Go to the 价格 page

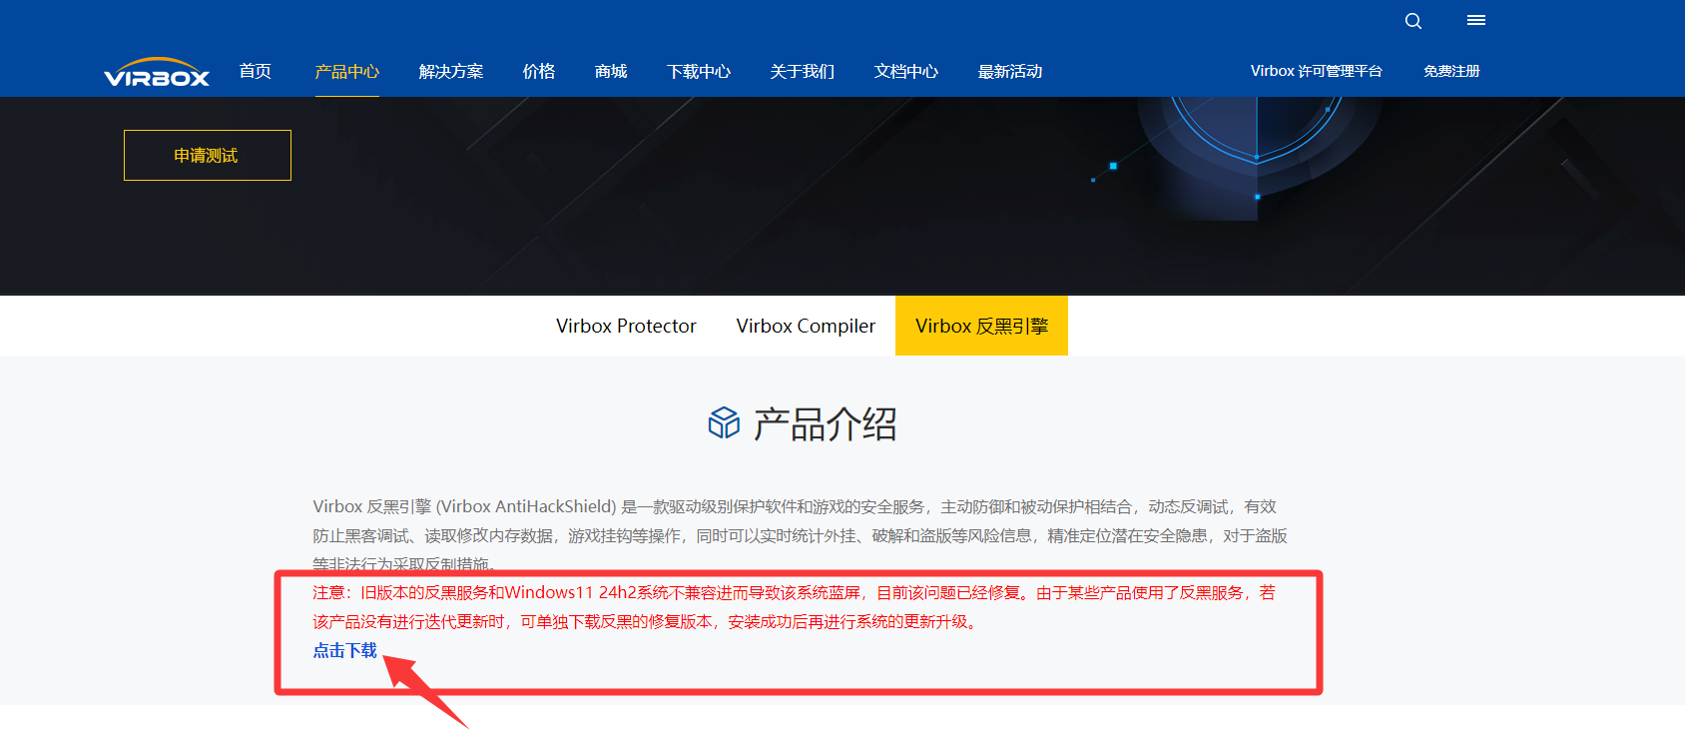pos(538,72)
